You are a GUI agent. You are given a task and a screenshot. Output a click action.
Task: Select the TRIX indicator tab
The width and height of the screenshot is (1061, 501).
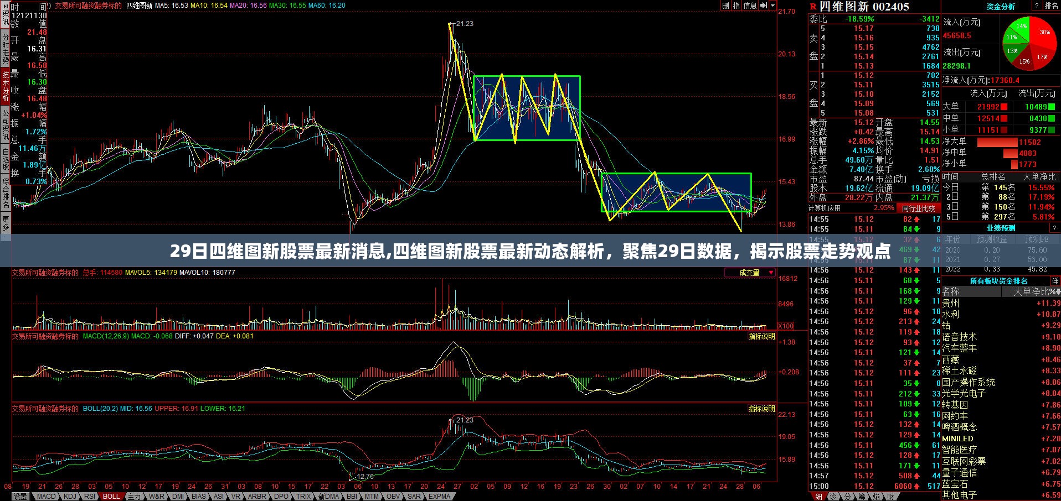coord(303,497)
